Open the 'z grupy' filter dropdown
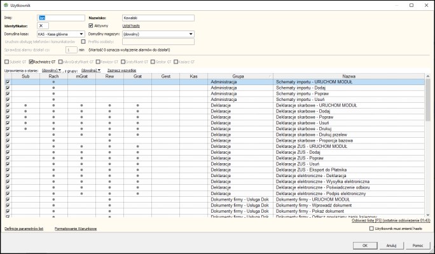Image resolution: width=435 pixels, height=254 pixels. 92,70
